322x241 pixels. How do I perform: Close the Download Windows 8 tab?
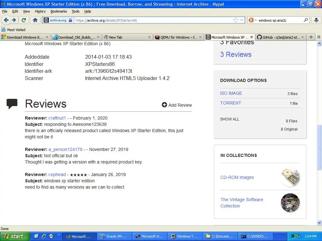click(47, 37)
